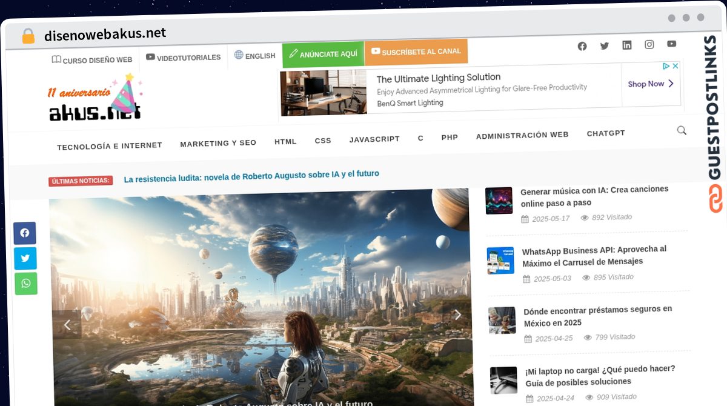Viewport: 727px width, 406px height.
Task: Open the YouTube icon in header
Action: coord(672,44)
